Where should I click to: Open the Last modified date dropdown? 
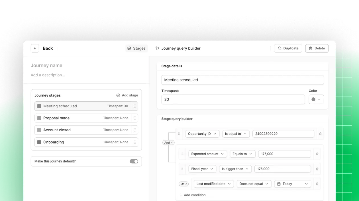pos(214,184)
